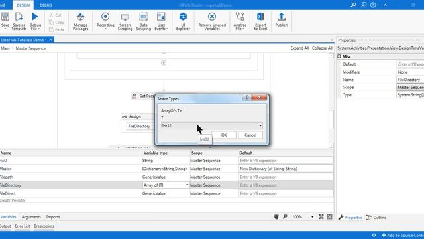Click Add To Source Control
Screen dimensions: 424x239
(403, 235)
